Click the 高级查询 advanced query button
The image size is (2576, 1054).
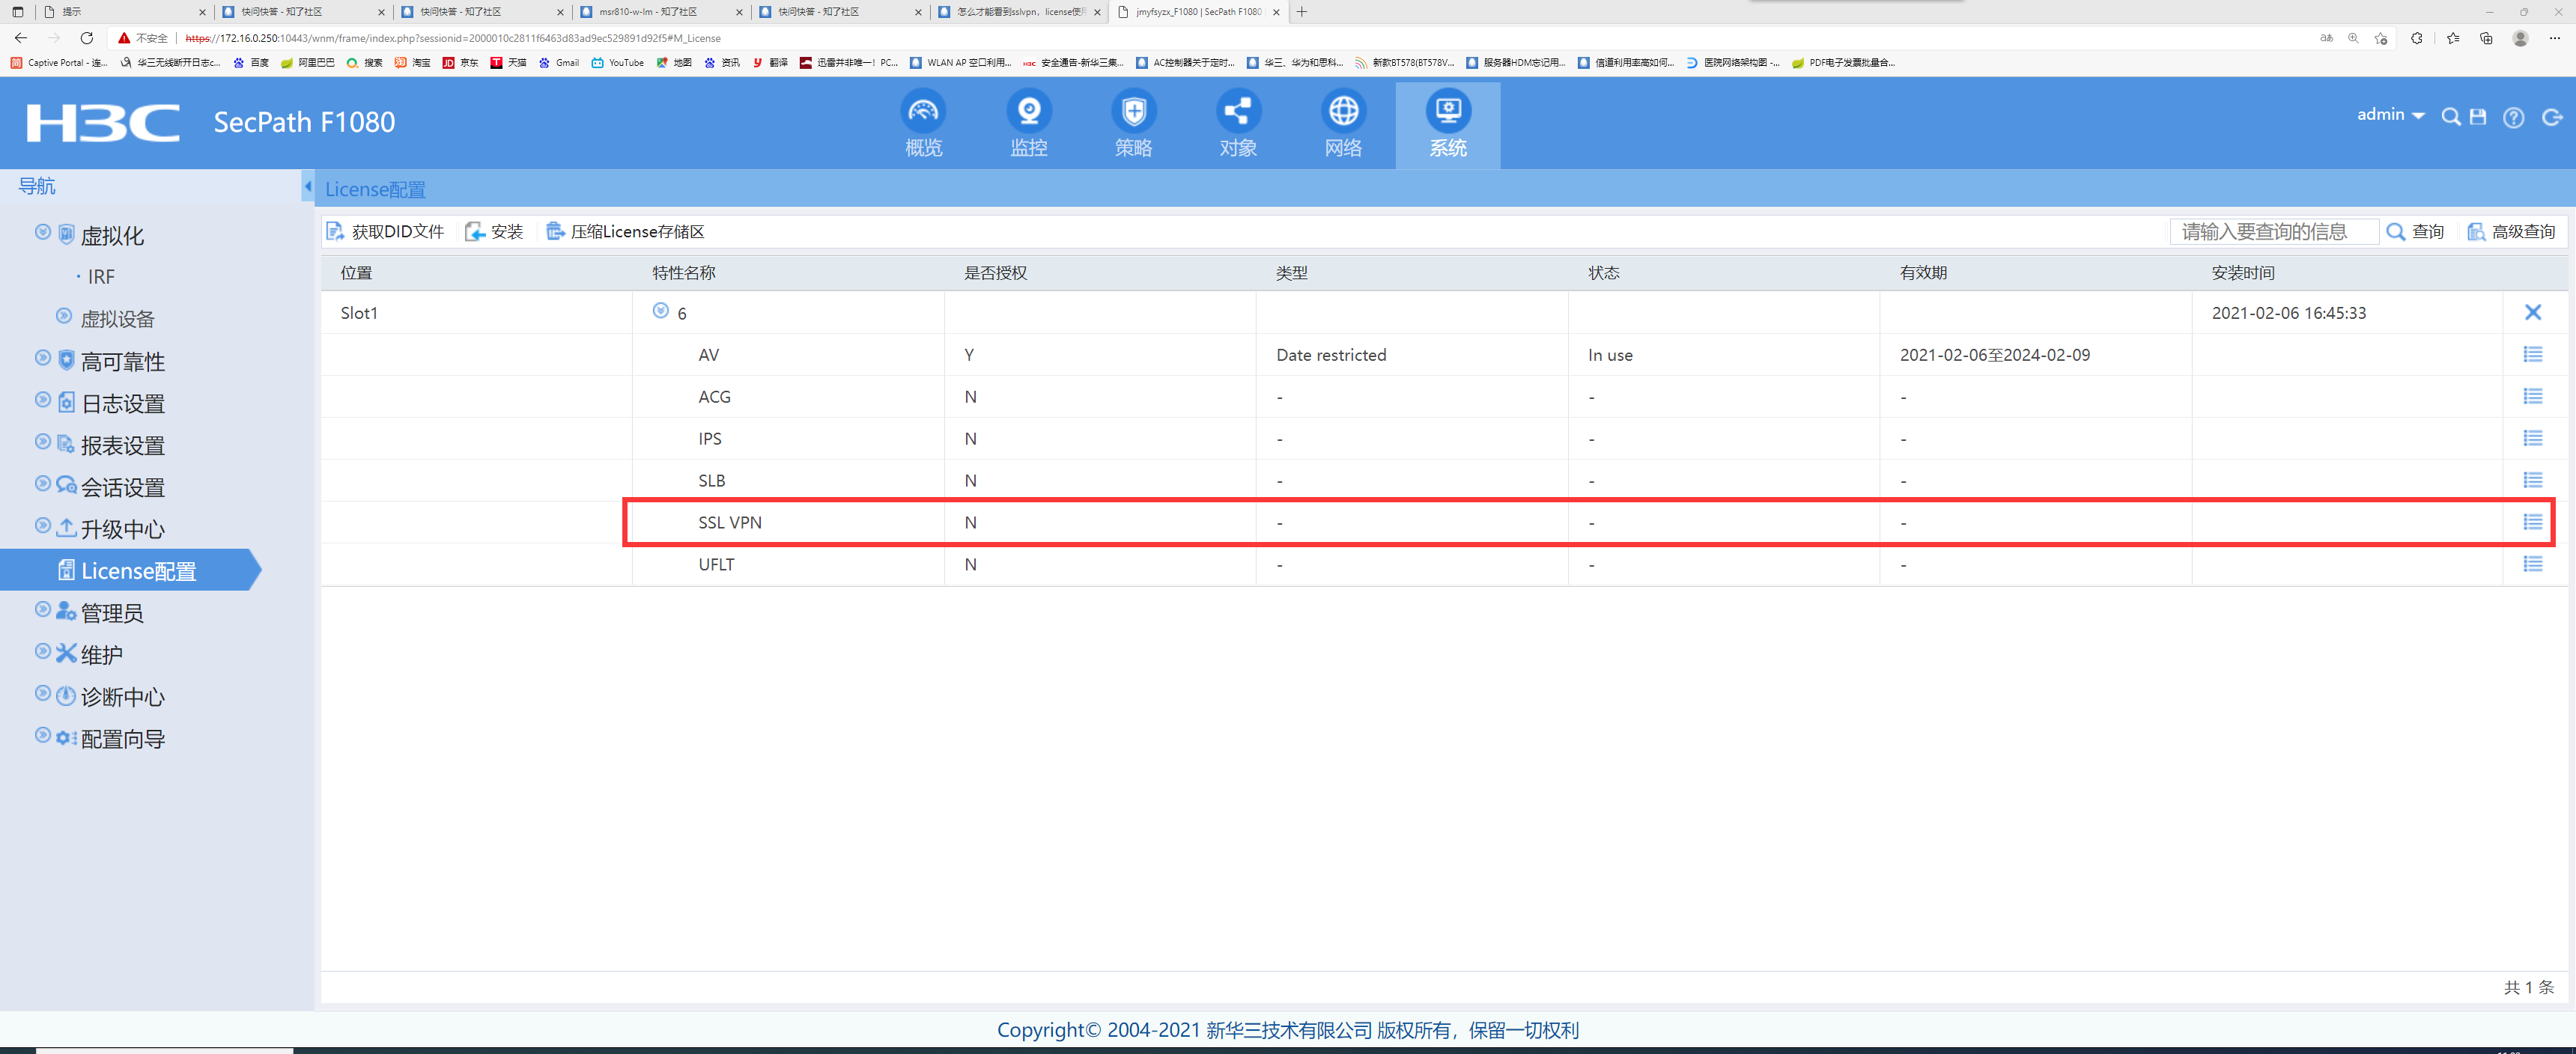(x=2511, y=232)
